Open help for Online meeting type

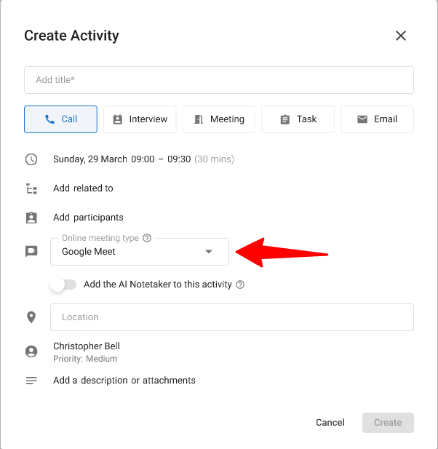(x=147, y=238)
